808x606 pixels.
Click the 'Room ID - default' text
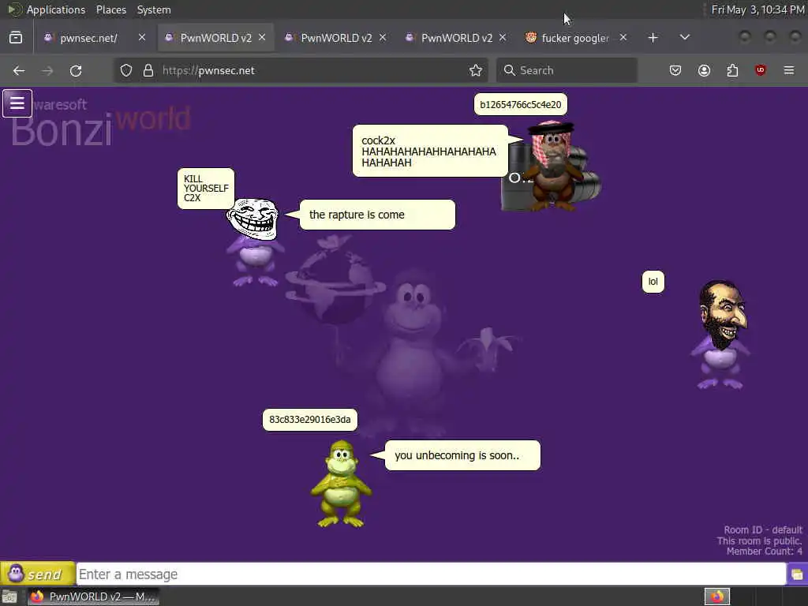[x=763, y=529]
